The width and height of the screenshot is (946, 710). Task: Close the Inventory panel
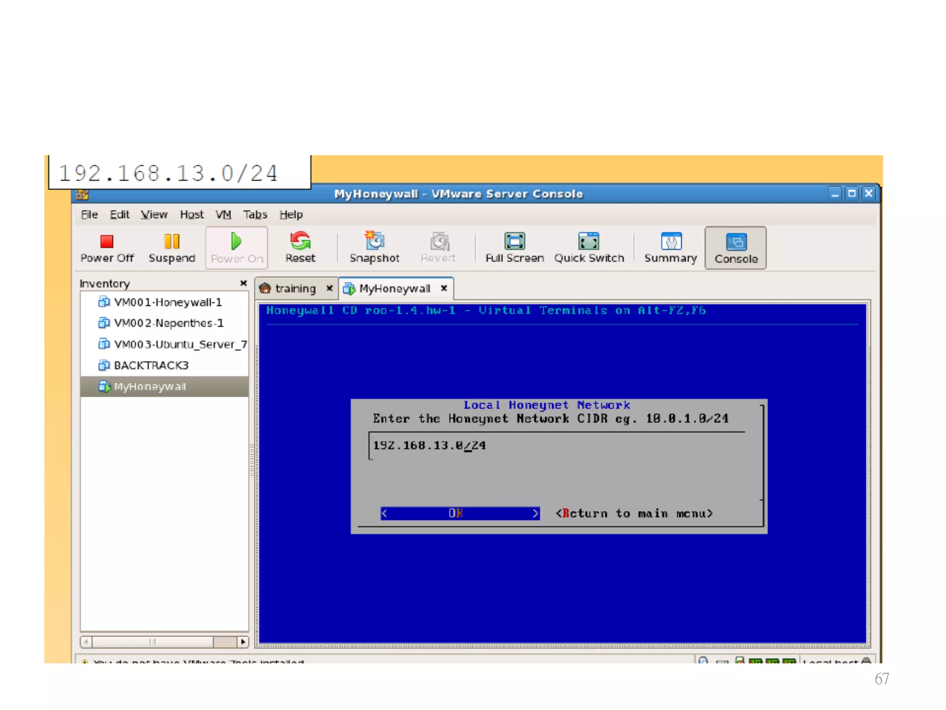[243, 283]
